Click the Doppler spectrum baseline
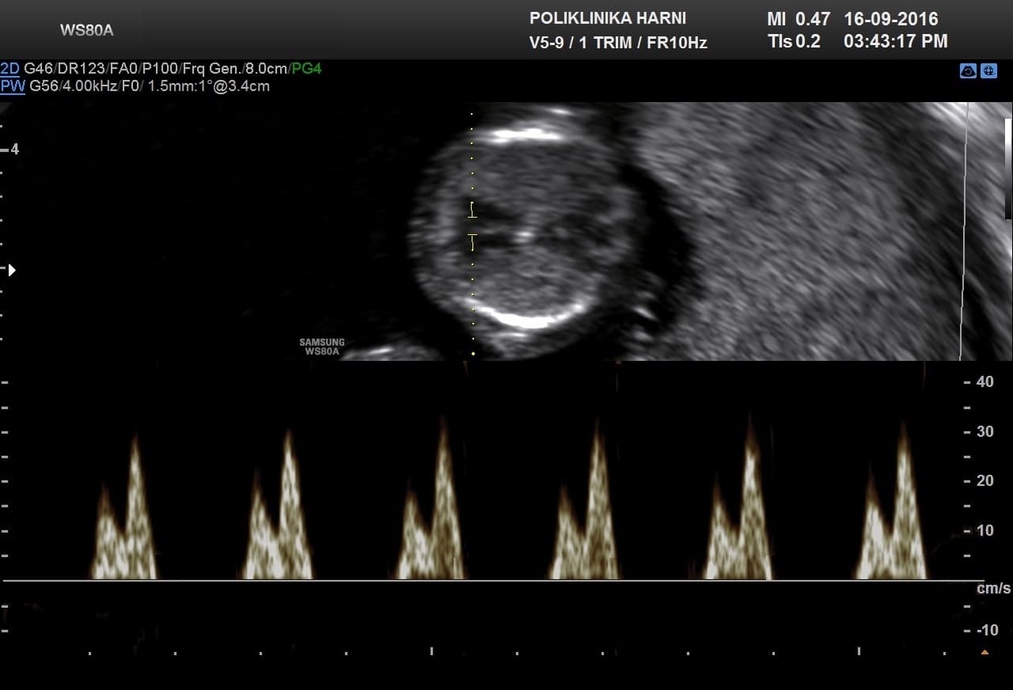Image resolution: width=1013 pixels, height=690 pixels. [475, 581]
